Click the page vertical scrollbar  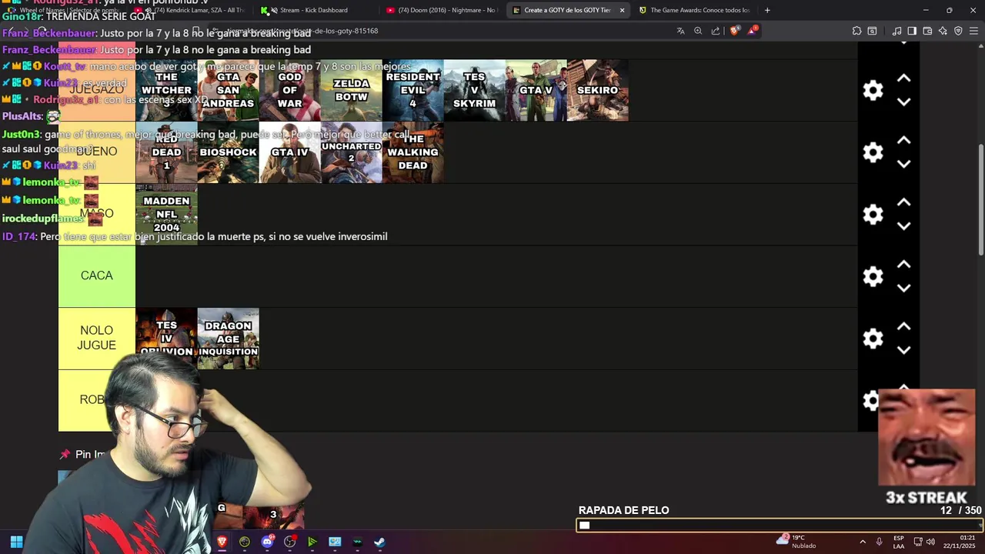click(x=980, y=200)
